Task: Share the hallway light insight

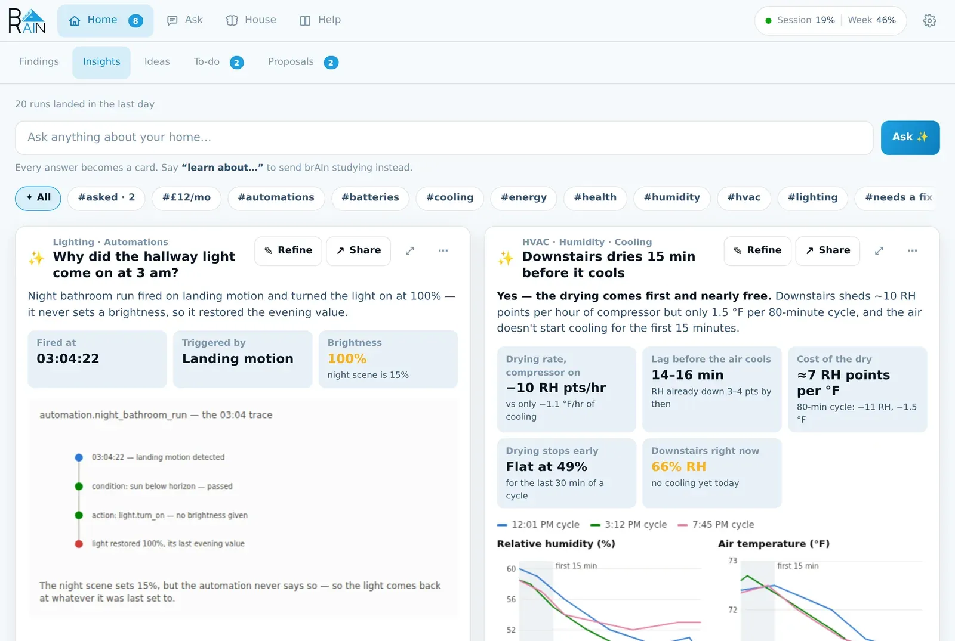Action: coord(359,251)
